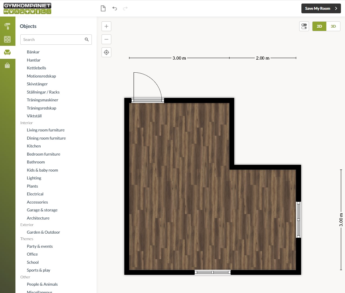Click the redo arrow icon
Image resolution: width=345 pixels, height=293 pixels.
125,8
